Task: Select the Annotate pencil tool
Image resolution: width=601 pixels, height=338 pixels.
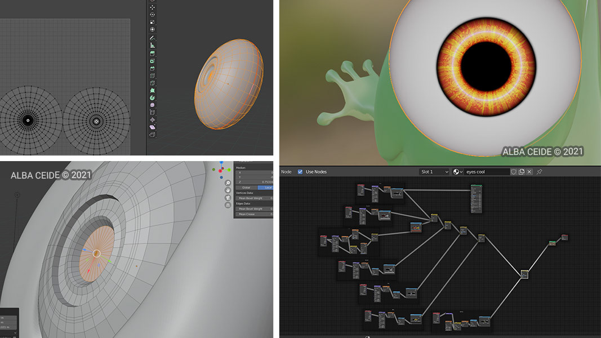Action: pos(152,38)
